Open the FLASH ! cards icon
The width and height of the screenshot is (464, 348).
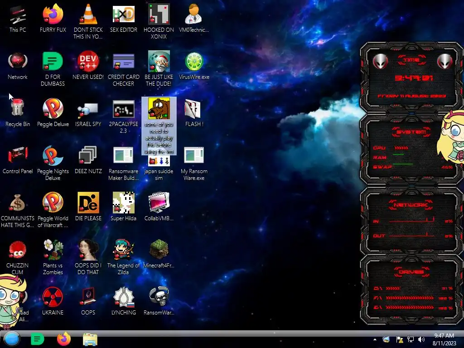pos(193,109)
